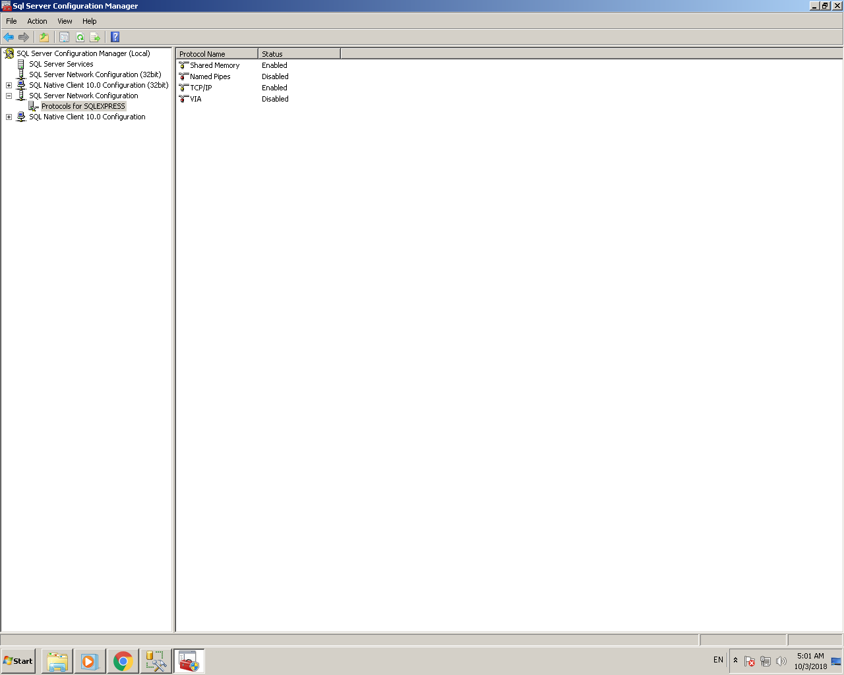Select SQL Native Client 10.0 Configuration label
The height and width of the screenshot is (675, 844).
click(87, 117)
